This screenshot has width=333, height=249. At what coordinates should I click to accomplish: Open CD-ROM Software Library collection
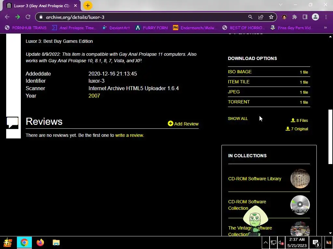tap(255, 179)
